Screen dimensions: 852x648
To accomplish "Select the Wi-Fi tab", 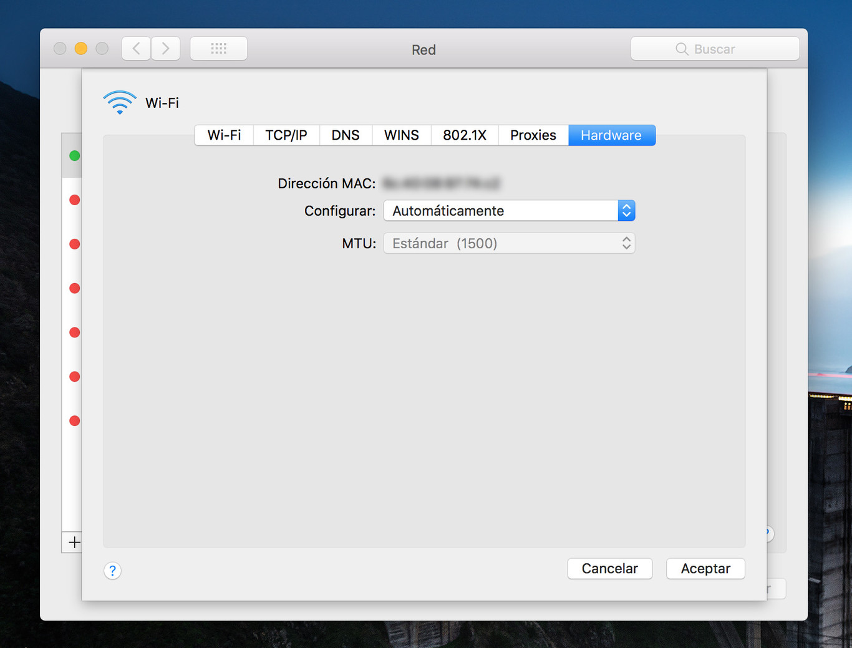I will coord(223,135).
